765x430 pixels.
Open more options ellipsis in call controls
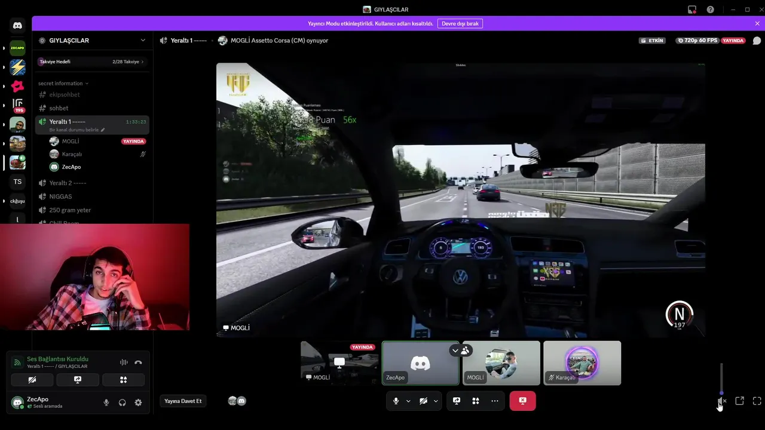pos(495,401)
